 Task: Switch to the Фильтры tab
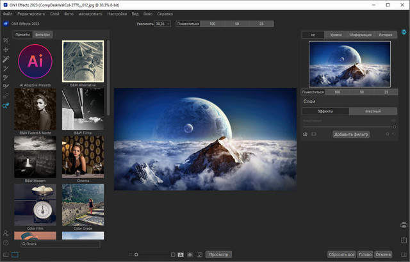(x=43, y=35)
